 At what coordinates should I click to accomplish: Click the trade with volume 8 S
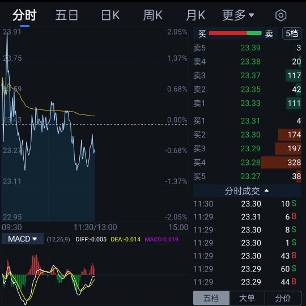tap(247, 230)
